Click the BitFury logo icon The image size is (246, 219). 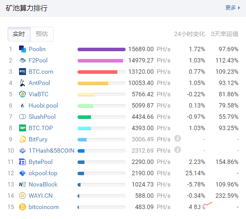point(23,139)
